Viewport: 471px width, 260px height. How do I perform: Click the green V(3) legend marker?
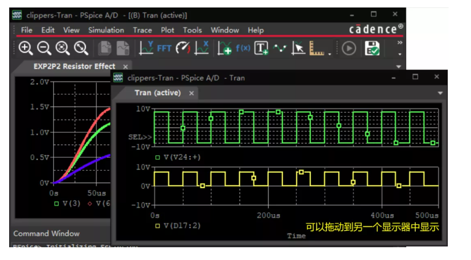[x=56, y=204]
